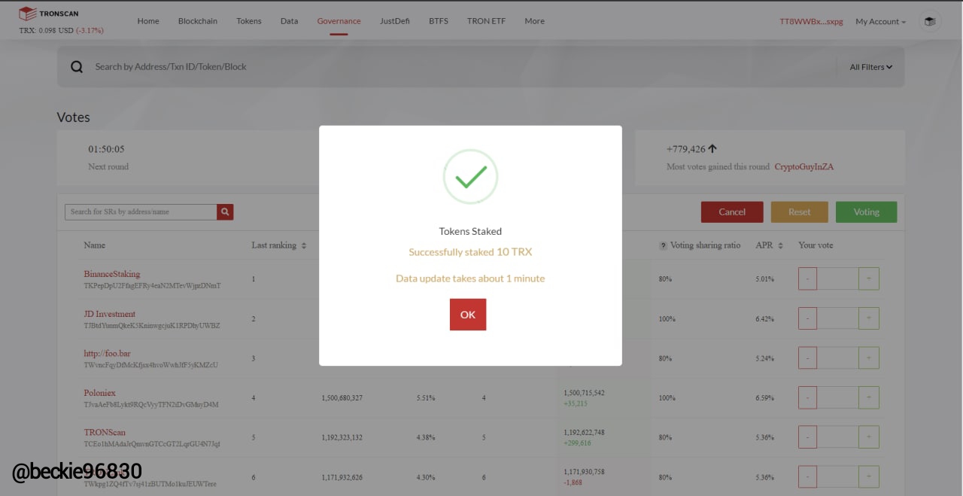
Task: Expand the All Filters dropdown
Action: 871,67
